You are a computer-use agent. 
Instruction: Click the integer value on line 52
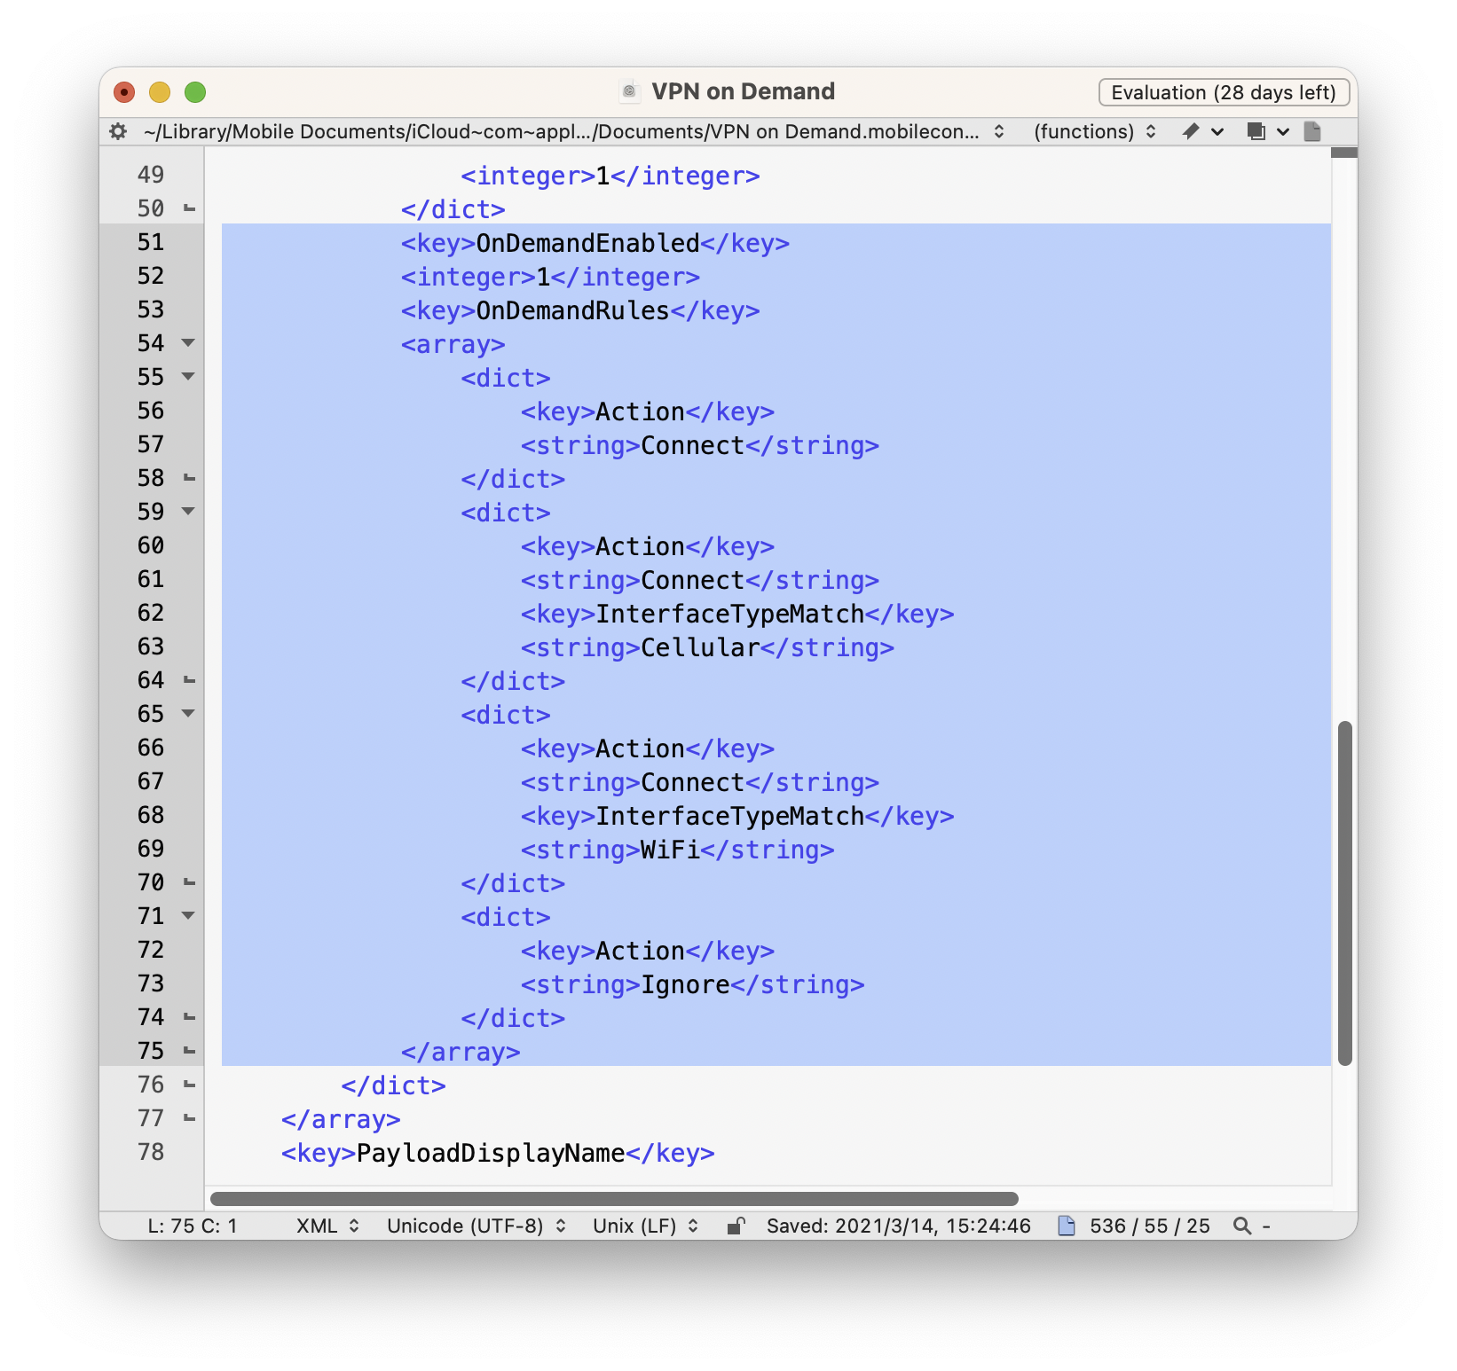543,277
